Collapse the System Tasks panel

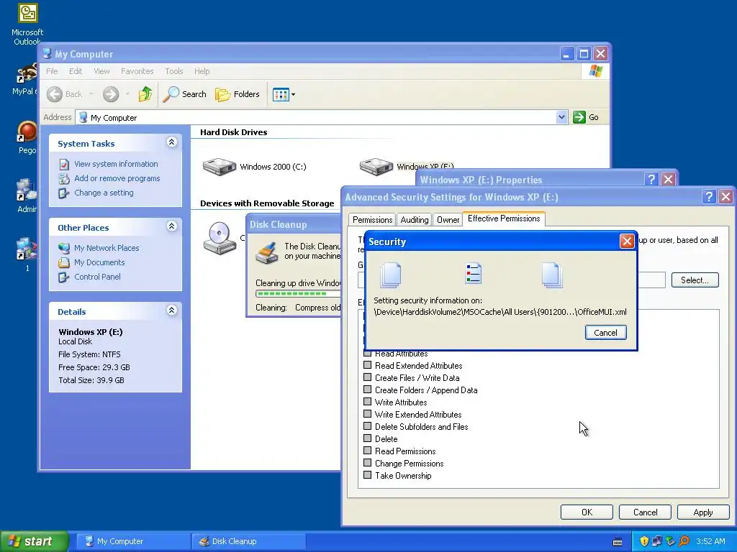tap(171, 142)
